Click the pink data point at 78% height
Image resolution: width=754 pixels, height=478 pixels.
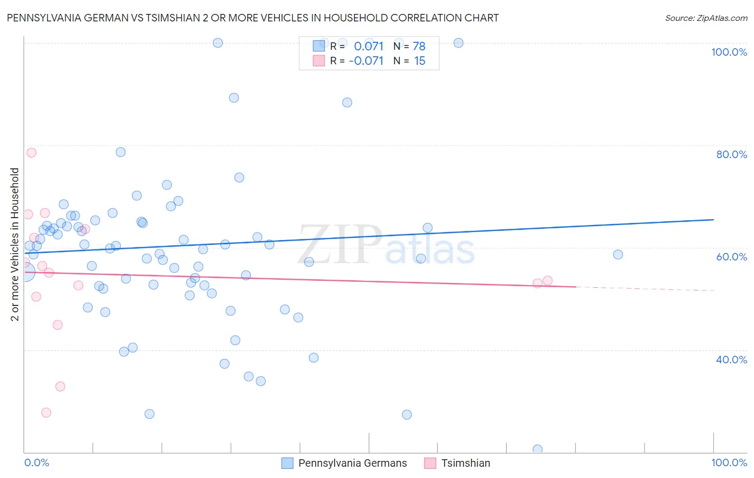coord(31,153)
